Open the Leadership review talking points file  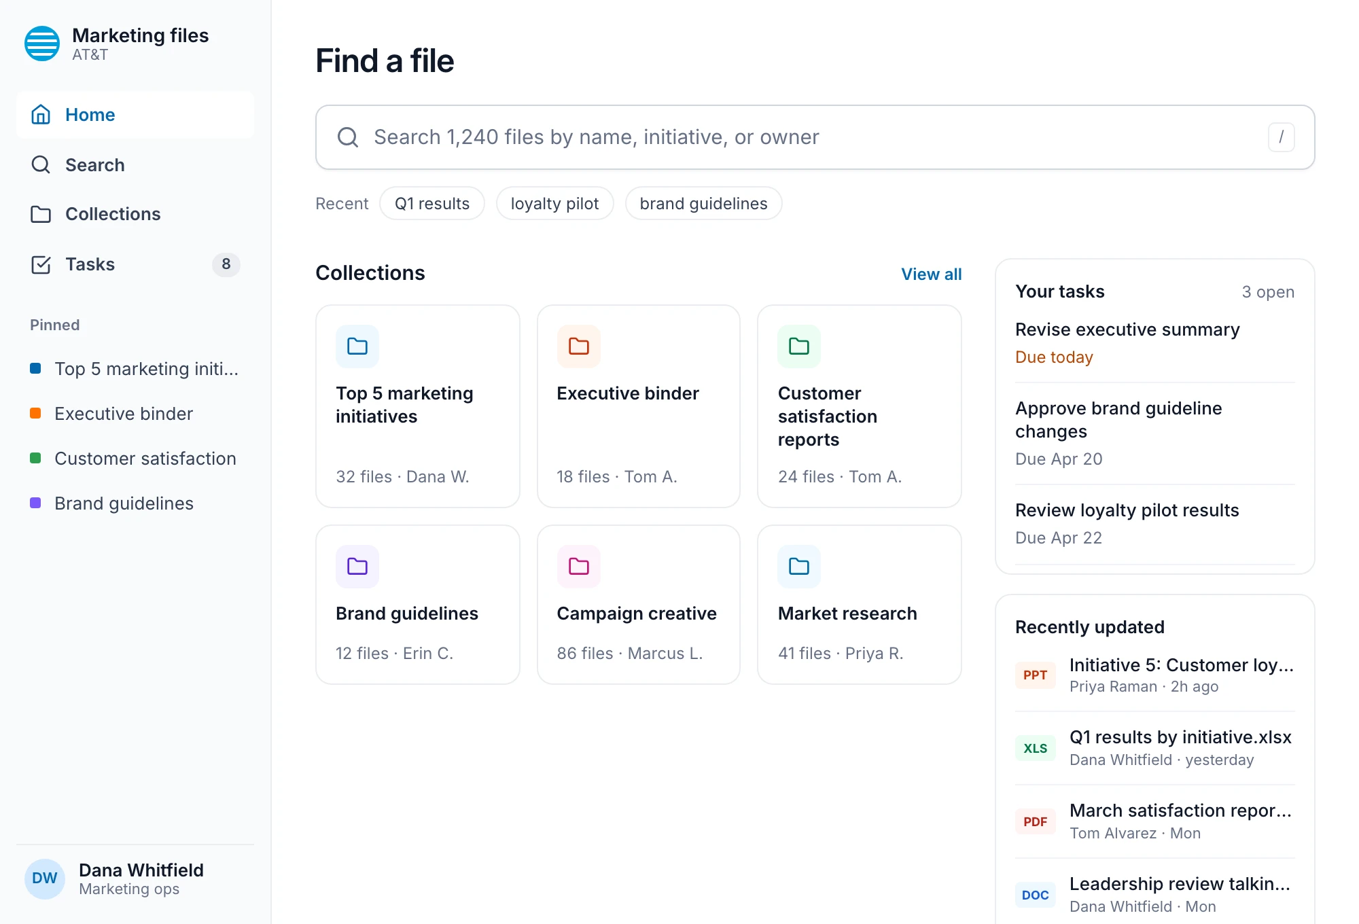point(1154,895)
